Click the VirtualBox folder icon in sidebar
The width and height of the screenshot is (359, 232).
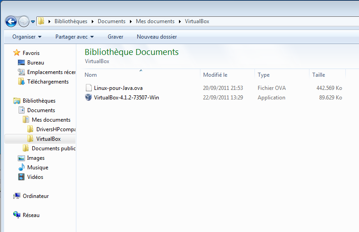(30, 138)
